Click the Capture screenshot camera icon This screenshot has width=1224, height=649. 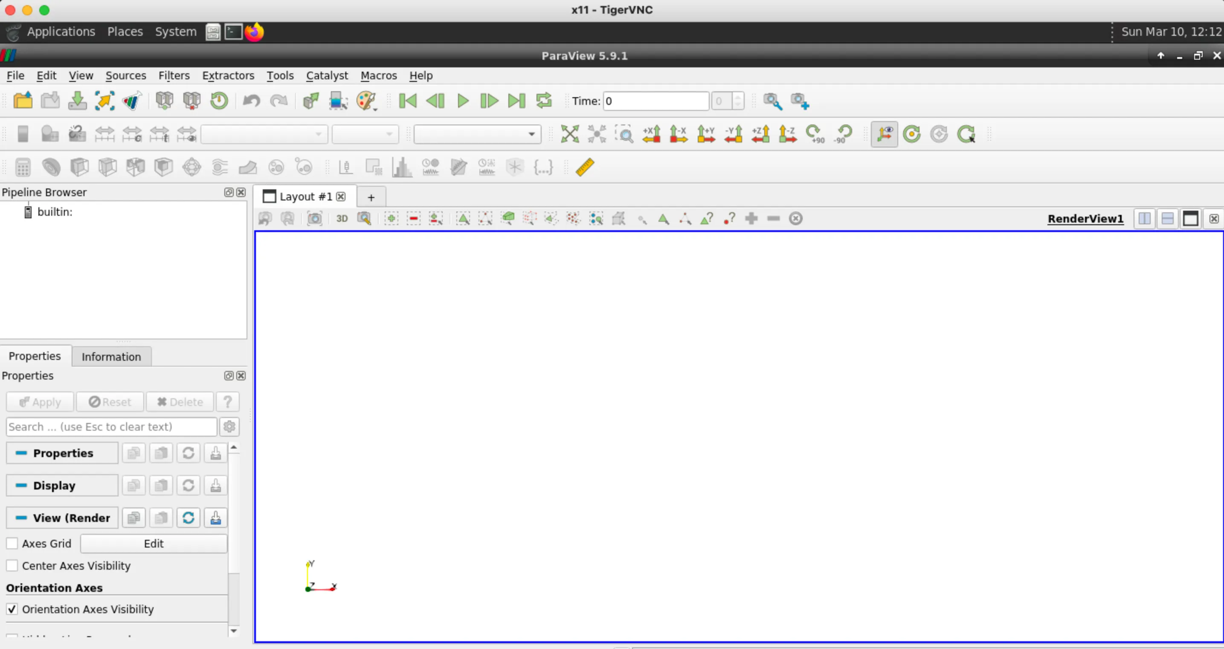pos(315,219)
